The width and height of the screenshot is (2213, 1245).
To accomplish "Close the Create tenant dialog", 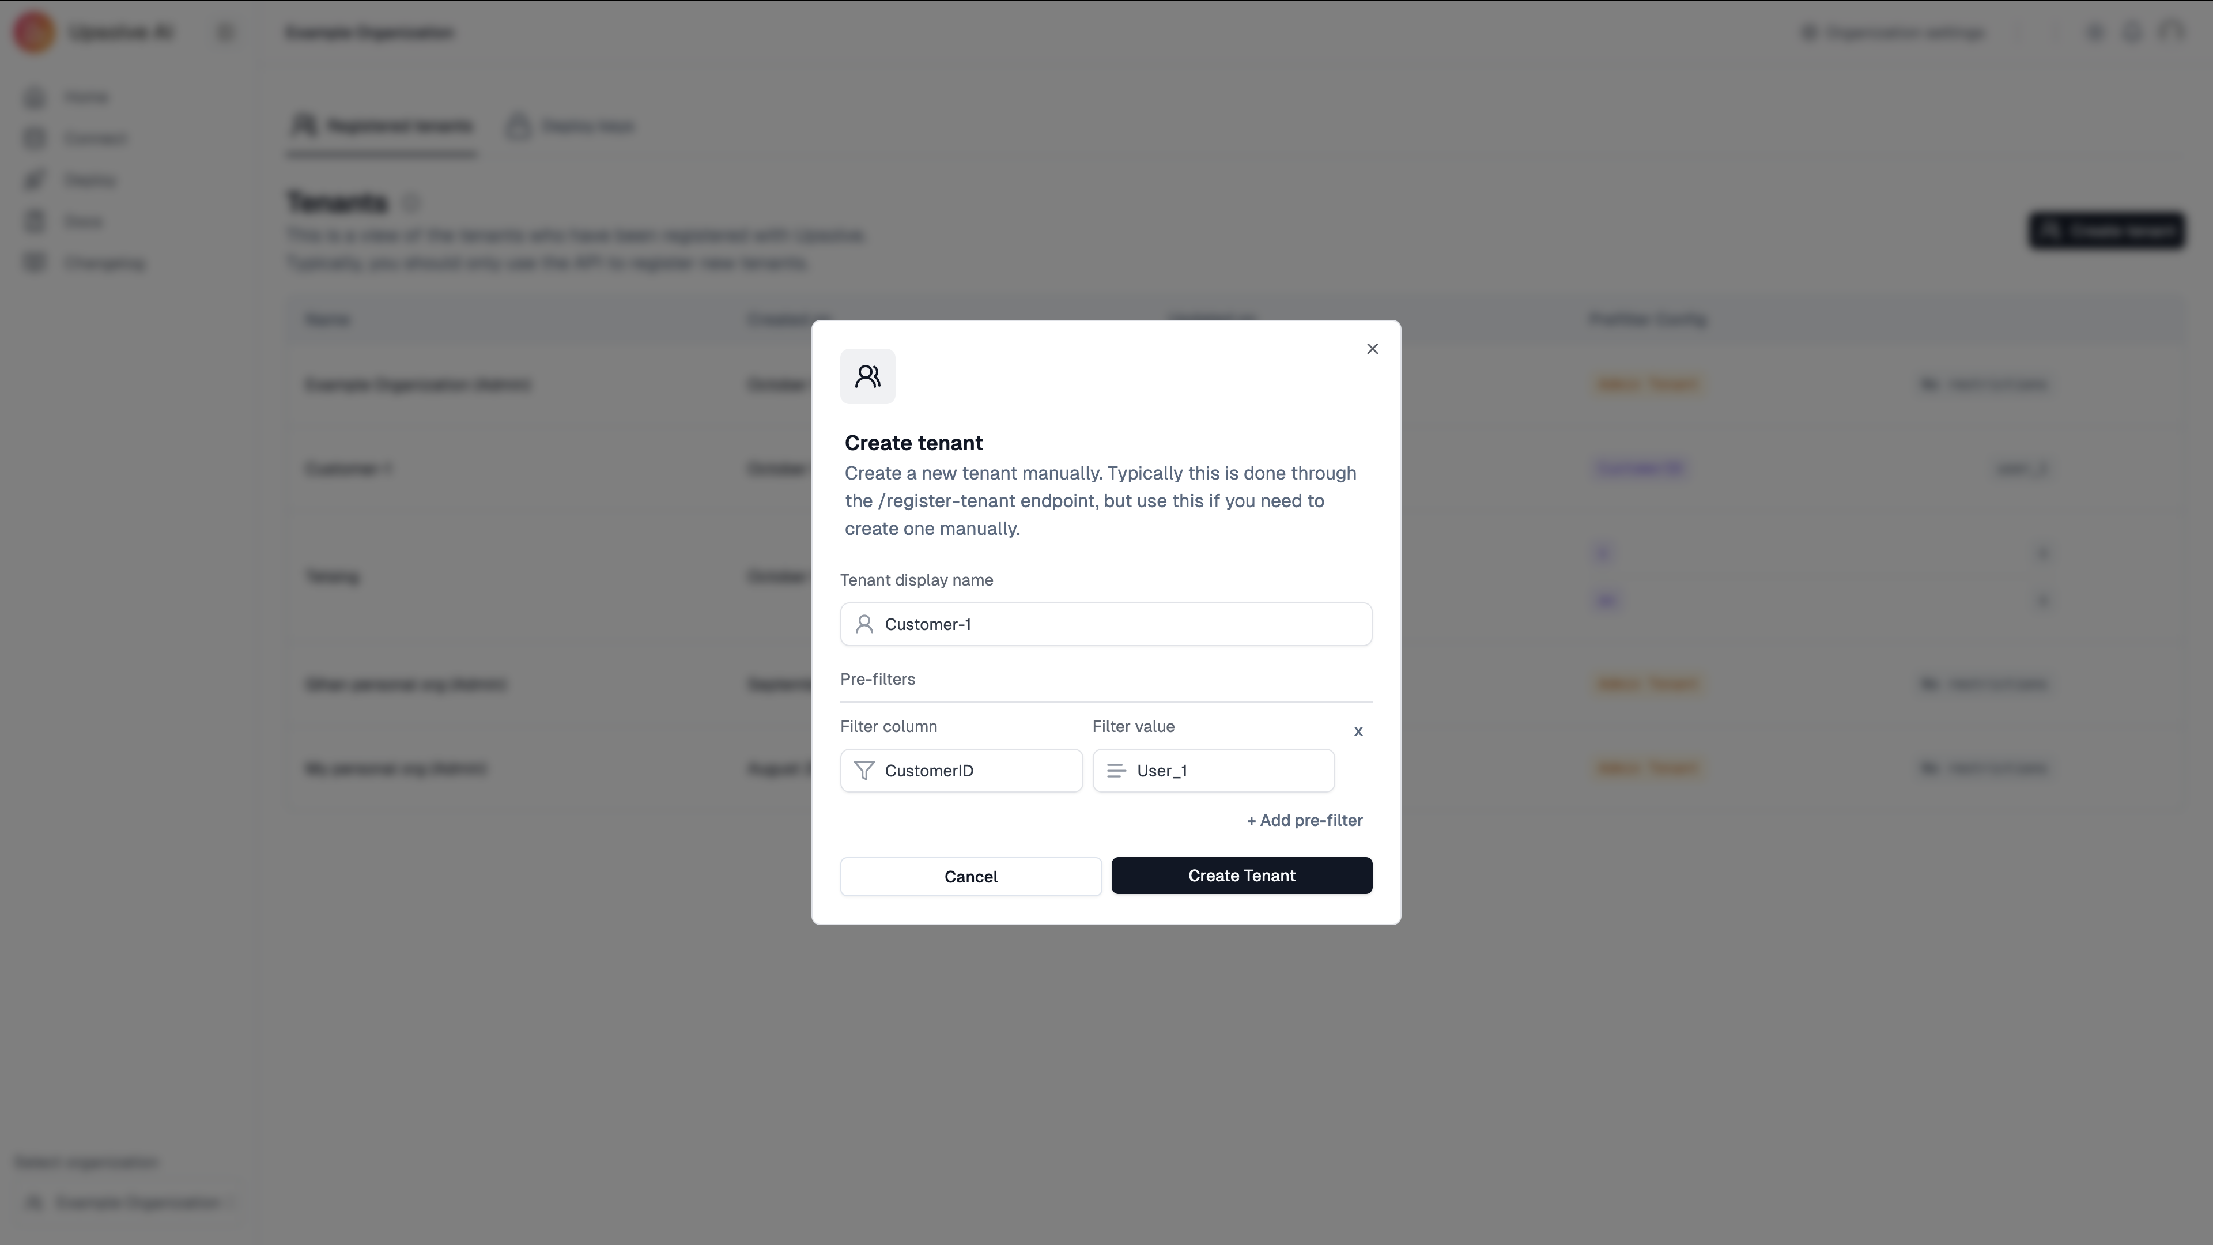I will click(x=1372, y=349).
